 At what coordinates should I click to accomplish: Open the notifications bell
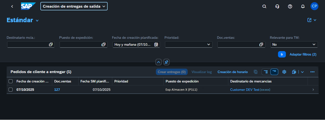click(303, 6)
